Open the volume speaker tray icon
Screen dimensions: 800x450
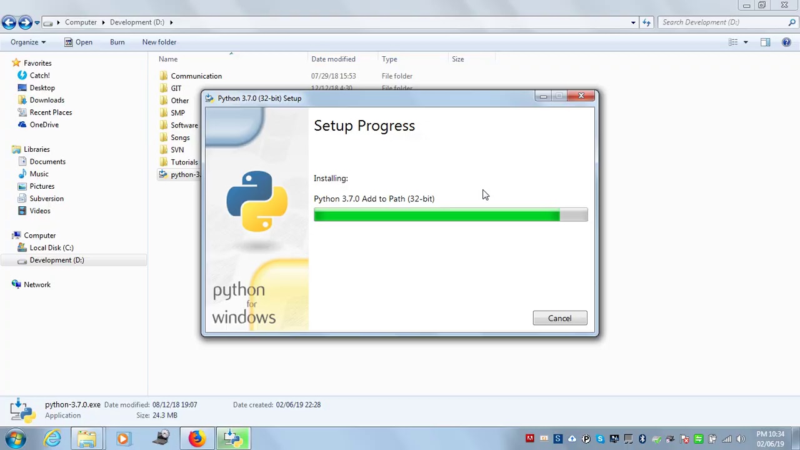(741, 439)
